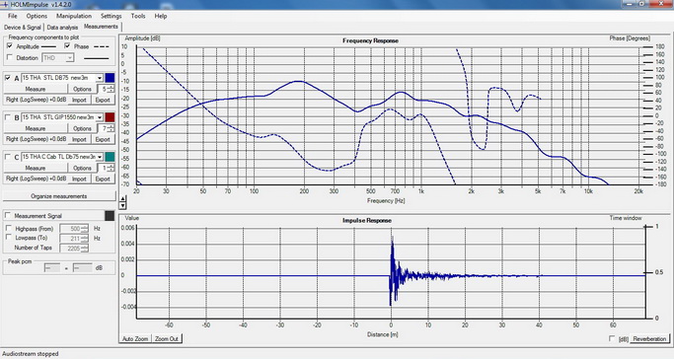Click the Highpass frequency field 500
Image resolution: width=674 pixels, height=359 pixels.
[74, 229]
